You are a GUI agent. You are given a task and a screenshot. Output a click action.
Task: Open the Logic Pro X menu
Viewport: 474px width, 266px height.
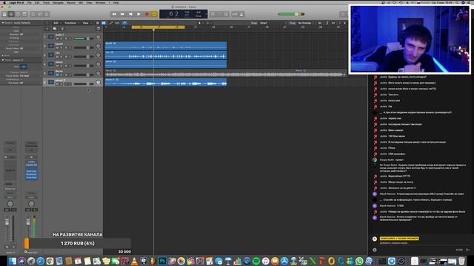coord(16,2)
